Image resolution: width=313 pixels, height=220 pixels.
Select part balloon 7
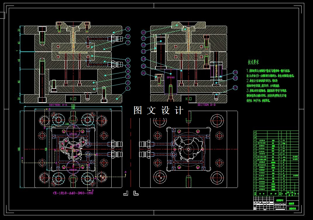(128, 43)
